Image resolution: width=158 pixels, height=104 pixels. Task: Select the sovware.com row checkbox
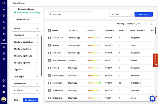(x=49, y=38)
